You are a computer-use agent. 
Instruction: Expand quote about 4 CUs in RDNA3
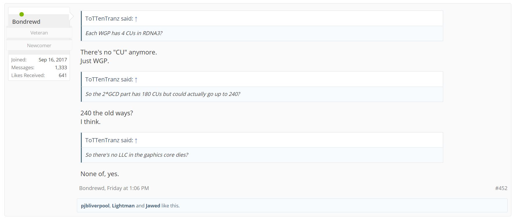coord(262,33)
